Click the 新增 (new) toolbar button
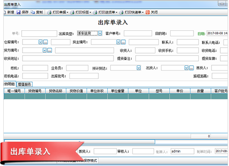Screen dimensions: 229x166 (x=9, y=12)
